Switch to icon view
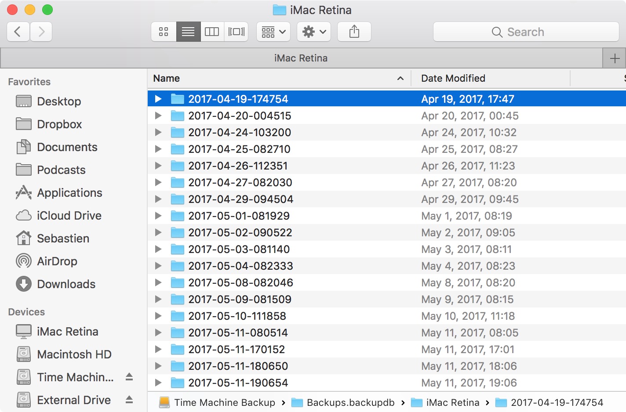 coord(164,32)
